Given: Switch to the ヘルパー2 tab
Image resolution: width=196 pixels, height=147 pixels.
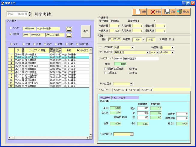Looking at the screenshot, I should tap(119, 90).
